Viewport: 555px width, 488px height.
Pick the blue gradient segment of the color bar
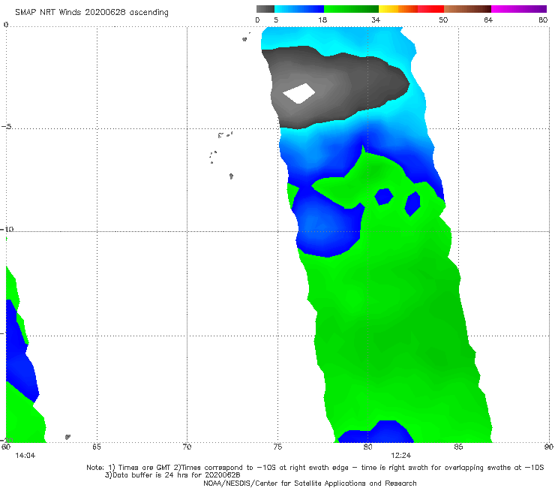[x=298, y=9]
